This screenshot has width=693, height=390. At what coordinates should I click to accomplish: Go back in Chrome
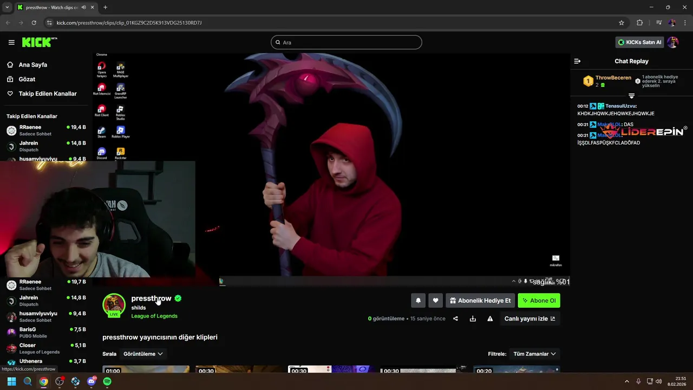pyautogui.click(x=8, y=23)
